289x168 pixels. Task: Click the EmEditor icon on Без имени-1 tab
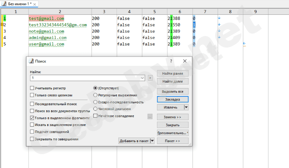[x=4, y=4]
